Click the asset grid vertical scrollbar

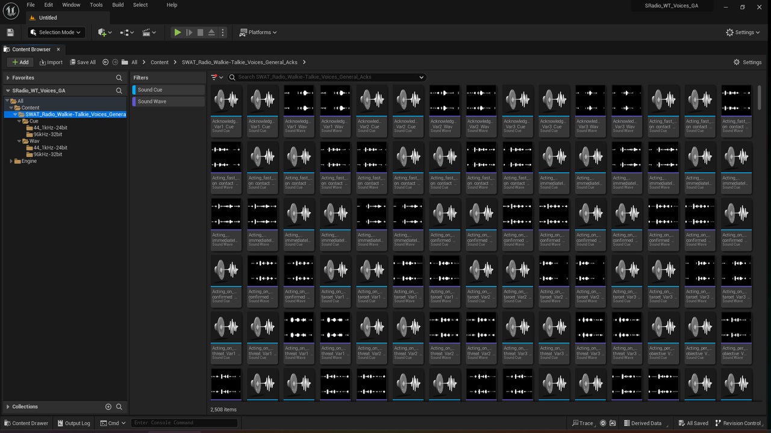point(759,98)
